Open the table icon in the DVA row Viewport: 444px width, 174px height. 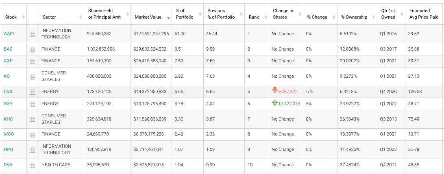coord(33,165)
